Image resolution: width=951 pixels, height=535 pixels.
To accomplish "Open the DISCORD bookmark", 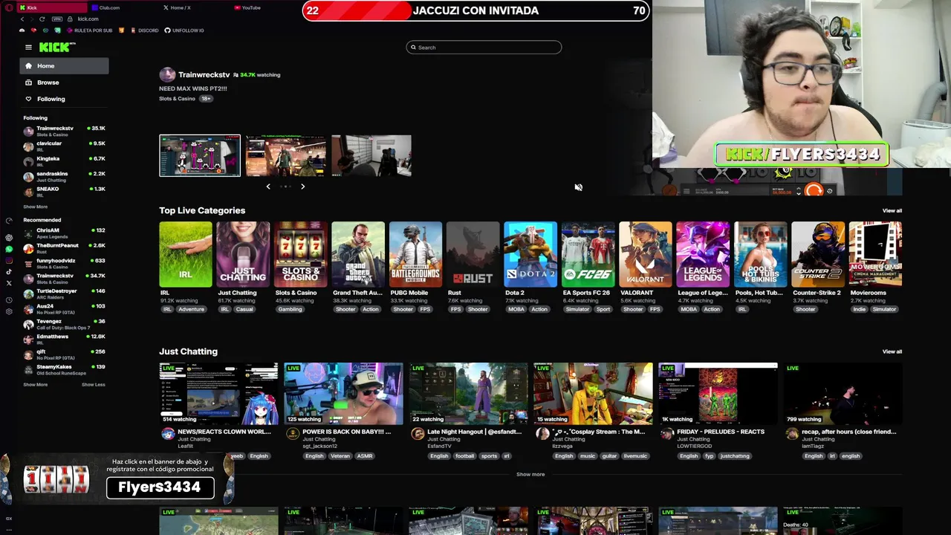I will point(144,30).
